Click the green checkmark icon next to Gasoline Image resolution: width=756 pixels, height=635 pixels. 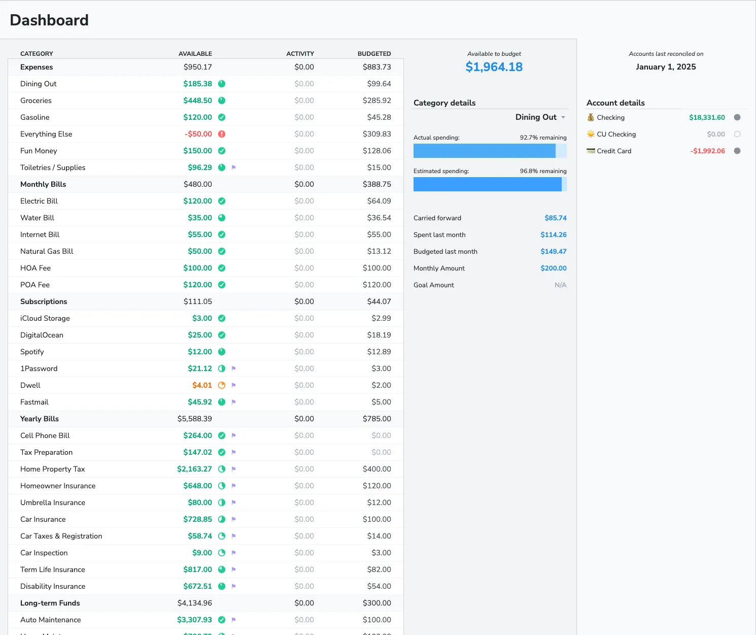pos(222,117)
